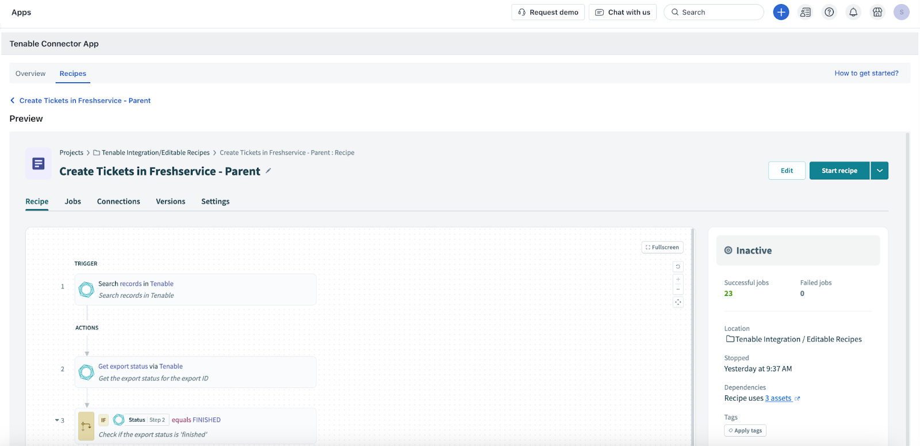The height and width of the screenshot is (446, 920).
Task: Click the folder icon in breadcrumb
Action: click(x=97, y=153)
